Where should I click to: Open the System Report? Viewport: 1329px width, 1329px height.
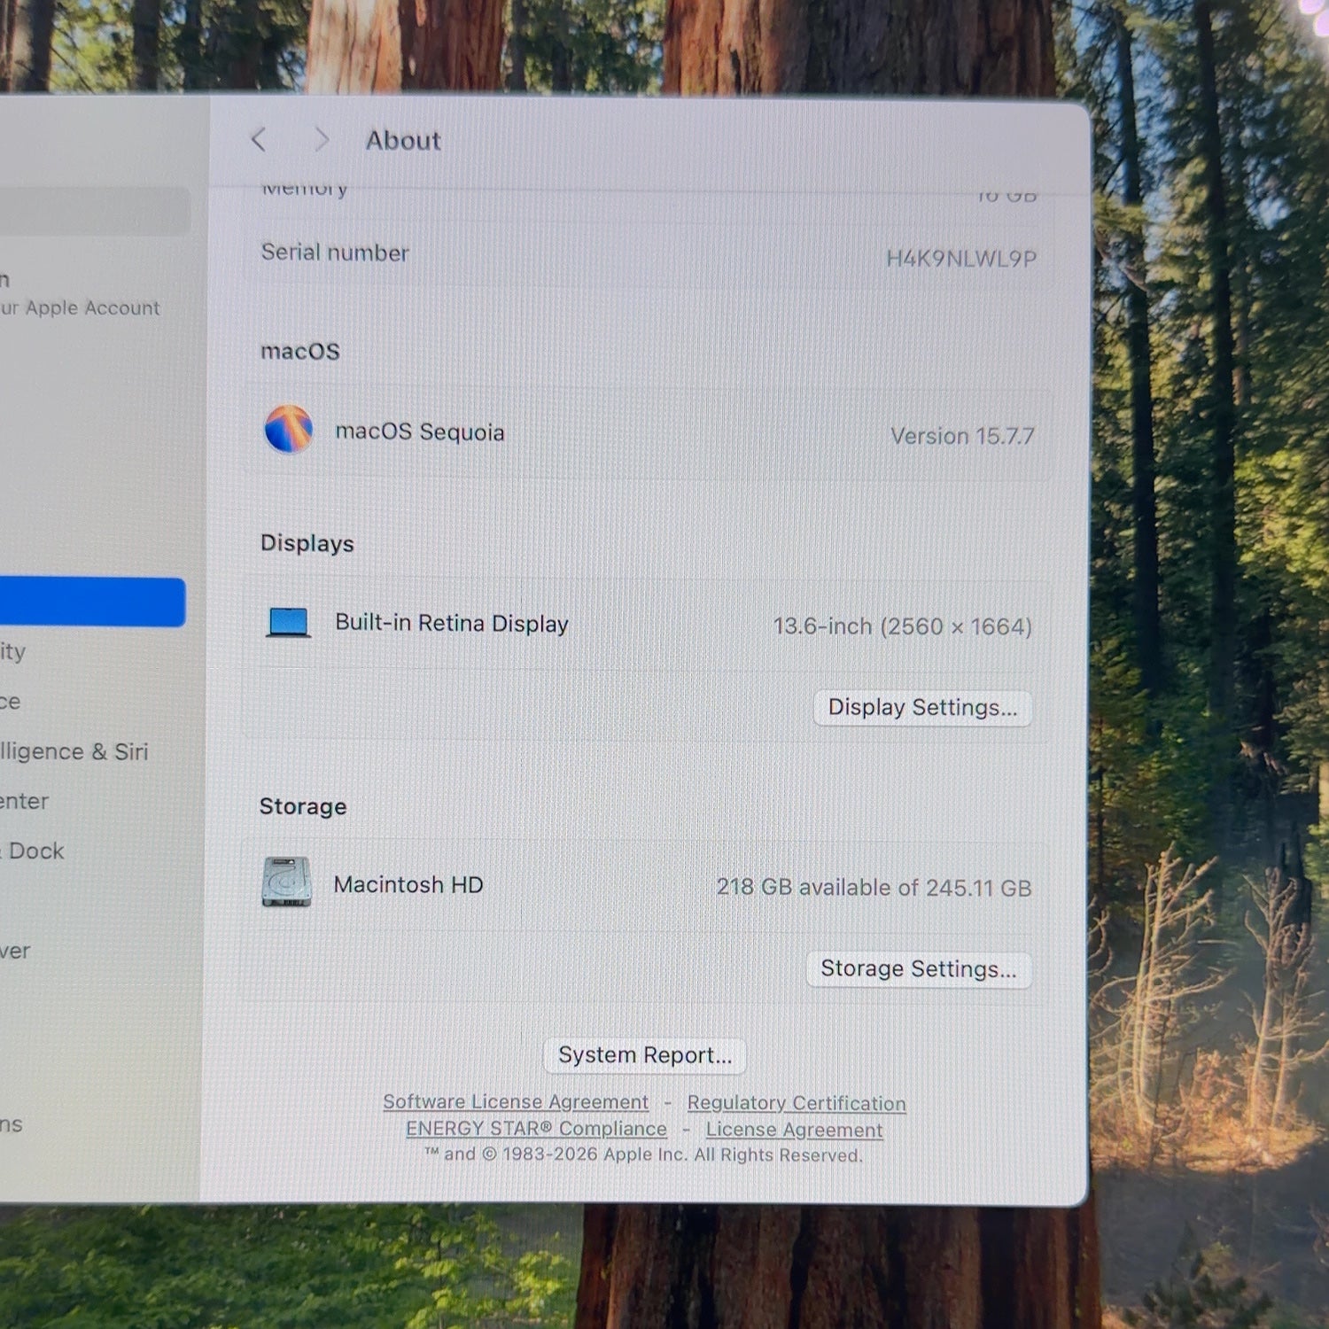pyautogui.click(x=645, y=1054)
